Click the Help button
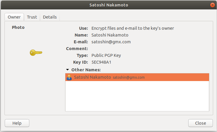Screen dimensions: 217x132 click(x=17, y=123)
